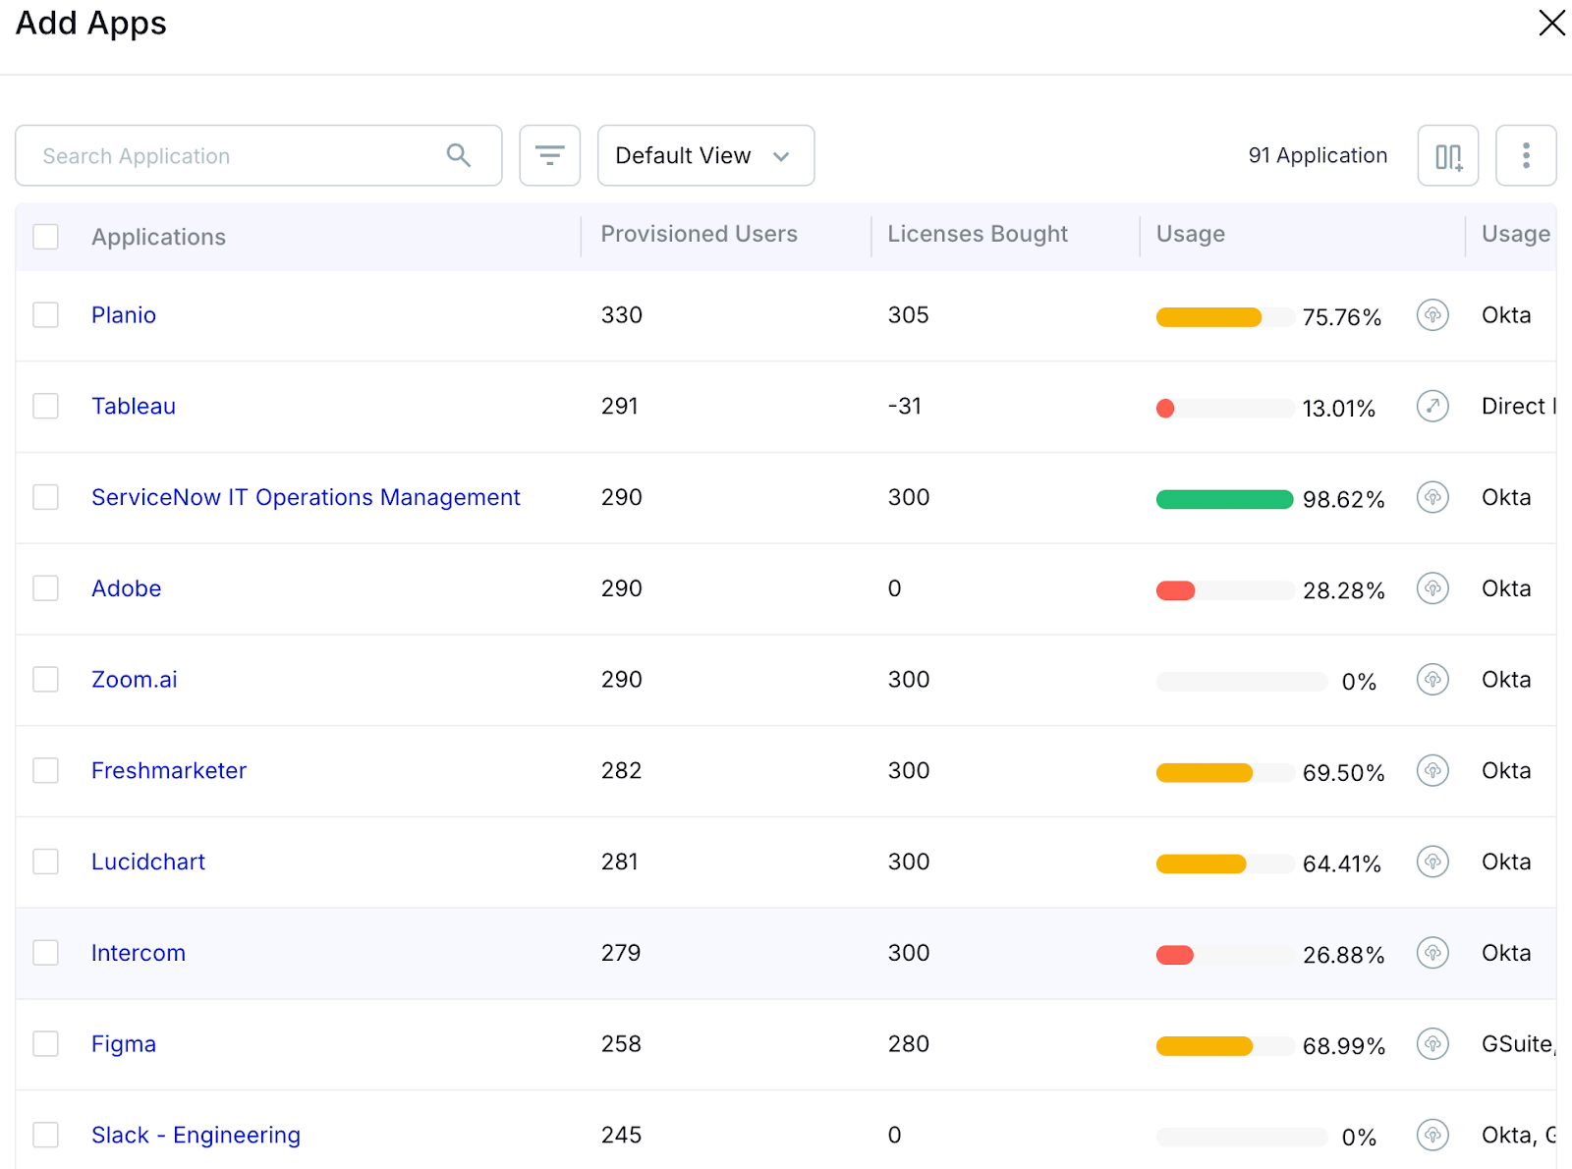Click Tableau's red usage bar
The image size is (1572, 1169).
(1165, 409)
